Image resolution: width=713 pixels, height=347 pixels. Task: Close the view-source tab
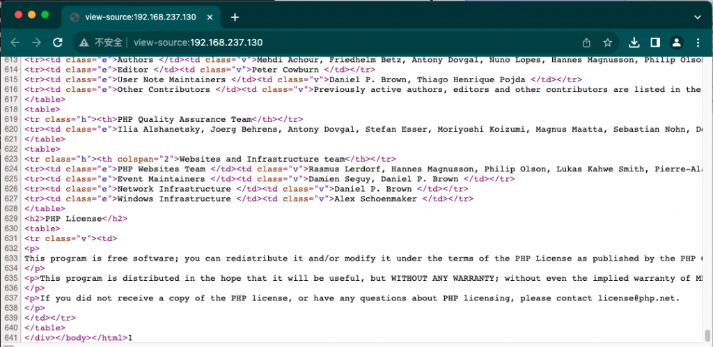pyautogui.click(x=212, y=17)
